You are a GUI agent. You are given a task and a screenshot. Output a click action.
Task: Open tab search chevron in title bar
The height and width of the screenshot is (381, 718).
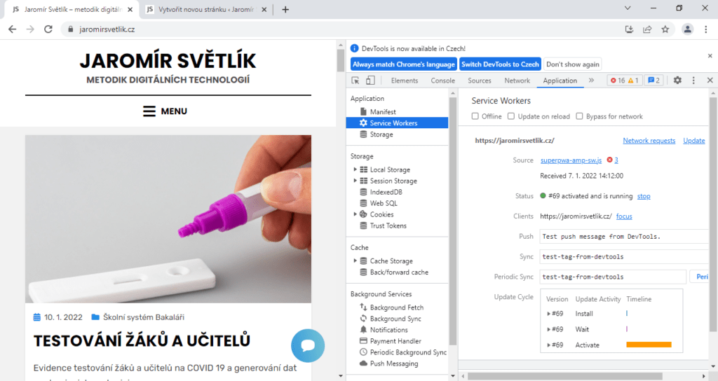628,8
